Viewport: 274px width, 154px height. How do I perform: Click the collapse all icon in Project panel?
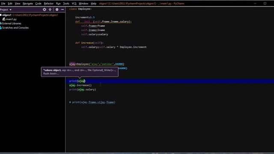[50, 9]
